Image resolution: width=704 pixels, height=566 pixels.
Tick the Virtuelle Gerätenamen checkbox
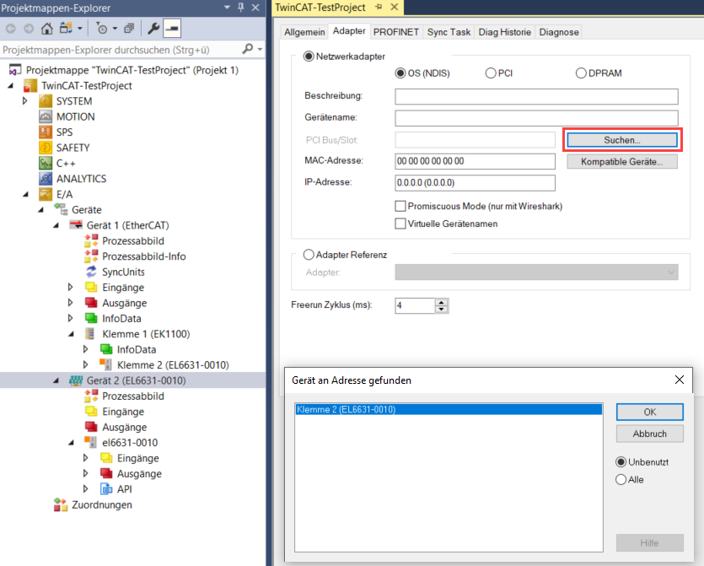click(400, 224)
